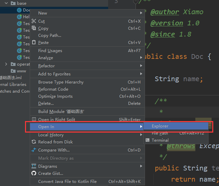This screenshot has width=219, height=186.
Task: Select Open in Right Split
Action: pos(88,119)
